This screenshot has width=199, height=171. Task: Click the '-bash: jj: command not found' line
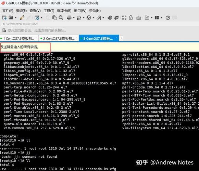[28, 157]
